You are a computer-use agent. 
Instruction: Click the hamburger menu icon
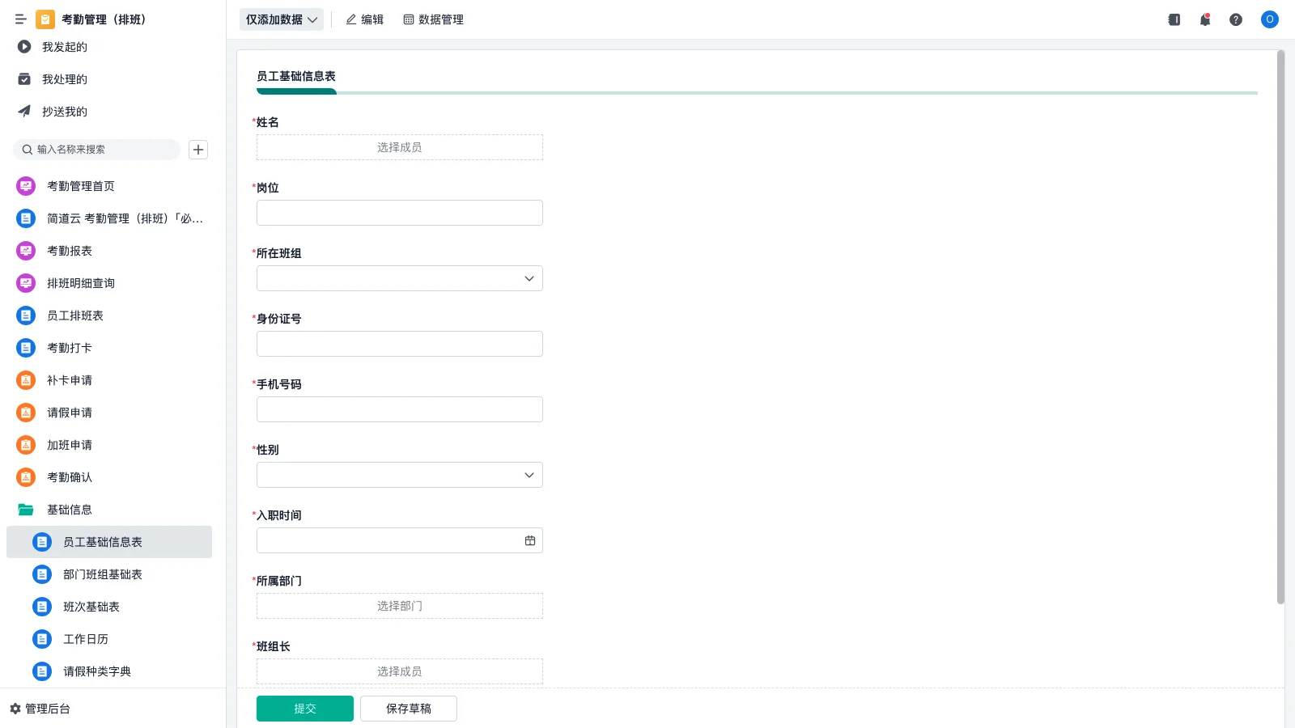21,19
